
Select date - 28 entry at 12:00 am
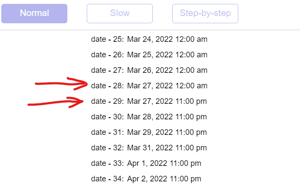coord(149,86)
